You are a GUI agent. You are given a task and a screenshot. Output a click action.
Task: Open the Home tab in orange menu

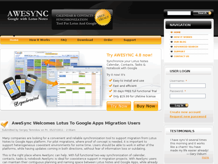tap(14, 40)
